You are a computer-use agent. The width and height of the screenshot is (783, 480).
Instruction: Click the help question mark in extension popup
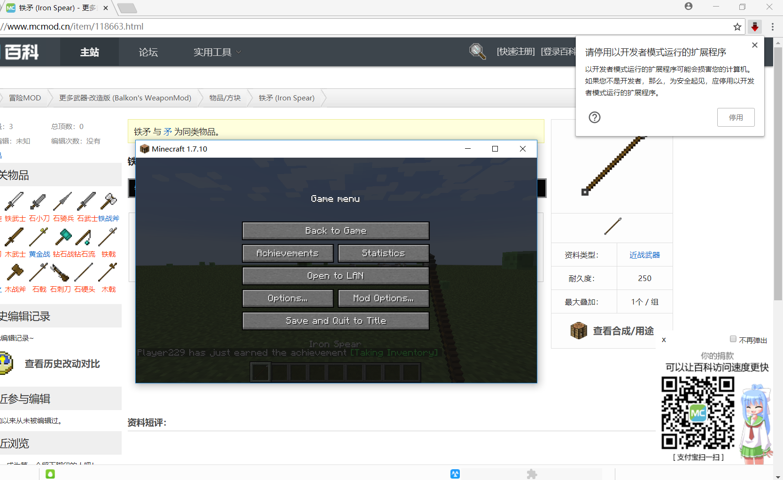[595, 117]
